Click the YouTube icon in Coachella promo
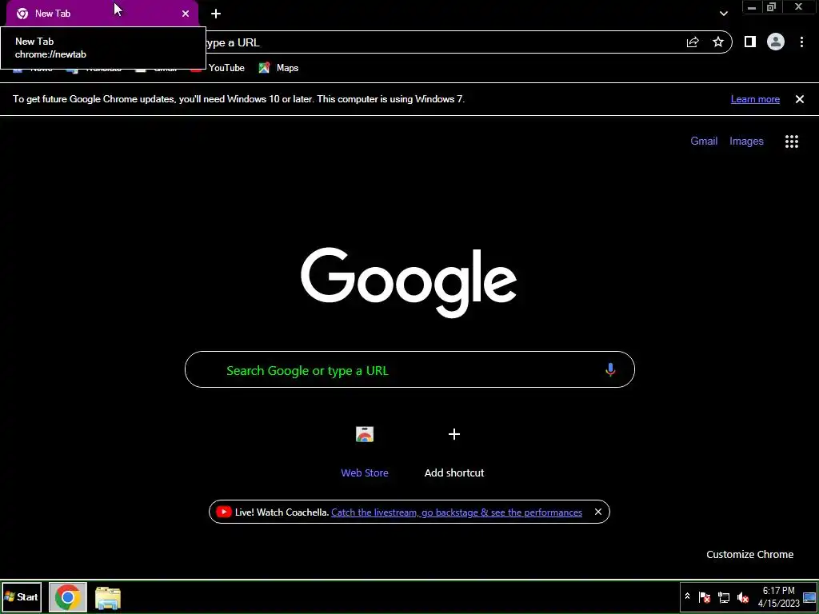The height and width of the screenshot is (614, 819). 224,512
